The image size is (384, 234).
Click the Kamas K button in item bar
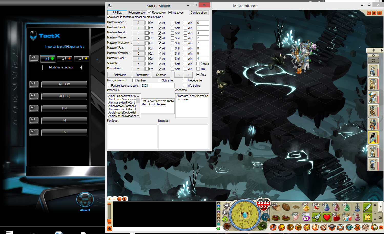[x=367, y=217]
